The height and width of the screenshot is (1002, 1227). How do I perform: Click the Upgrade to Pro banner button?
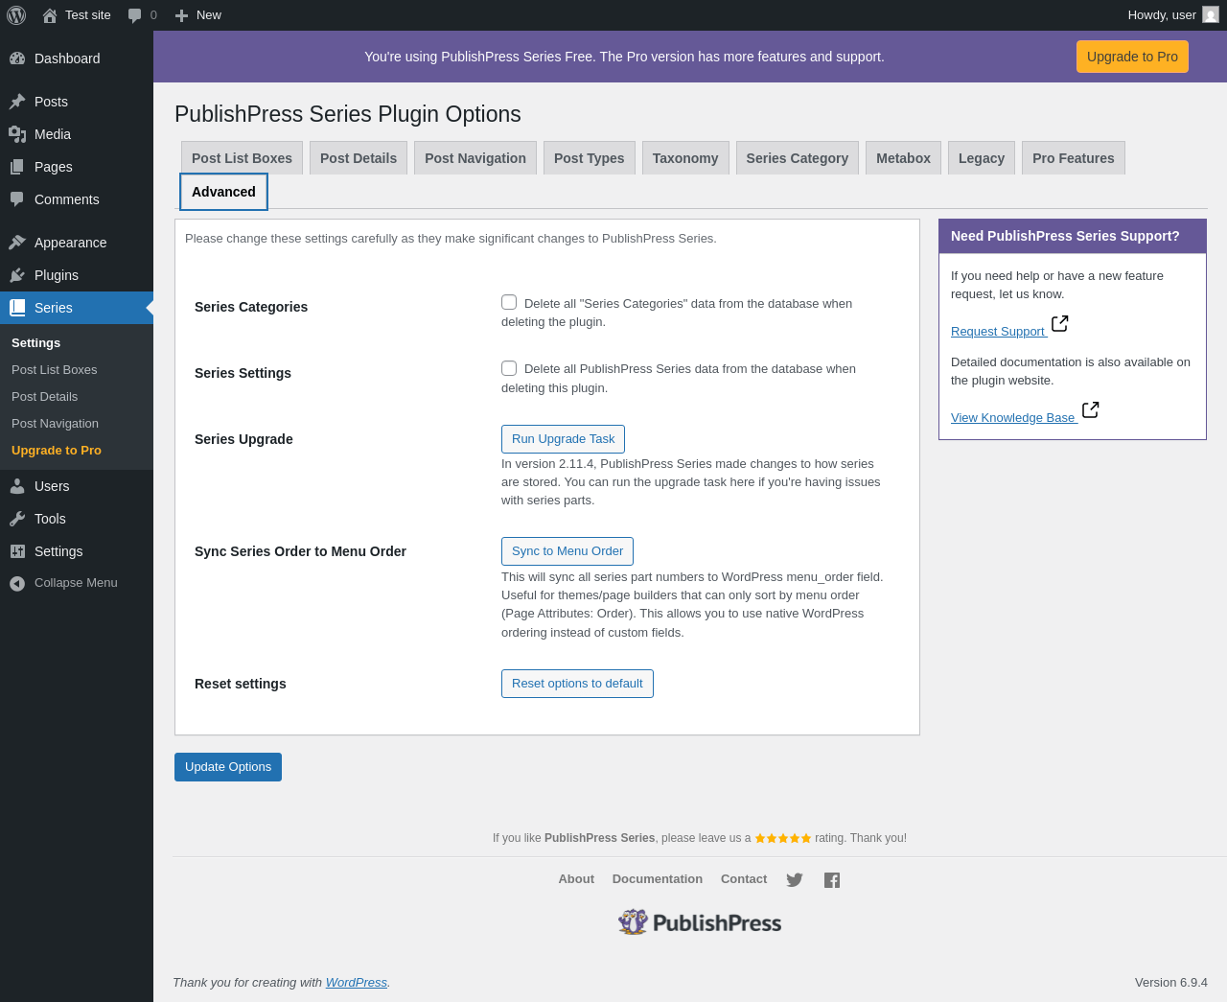point(1132,57)
